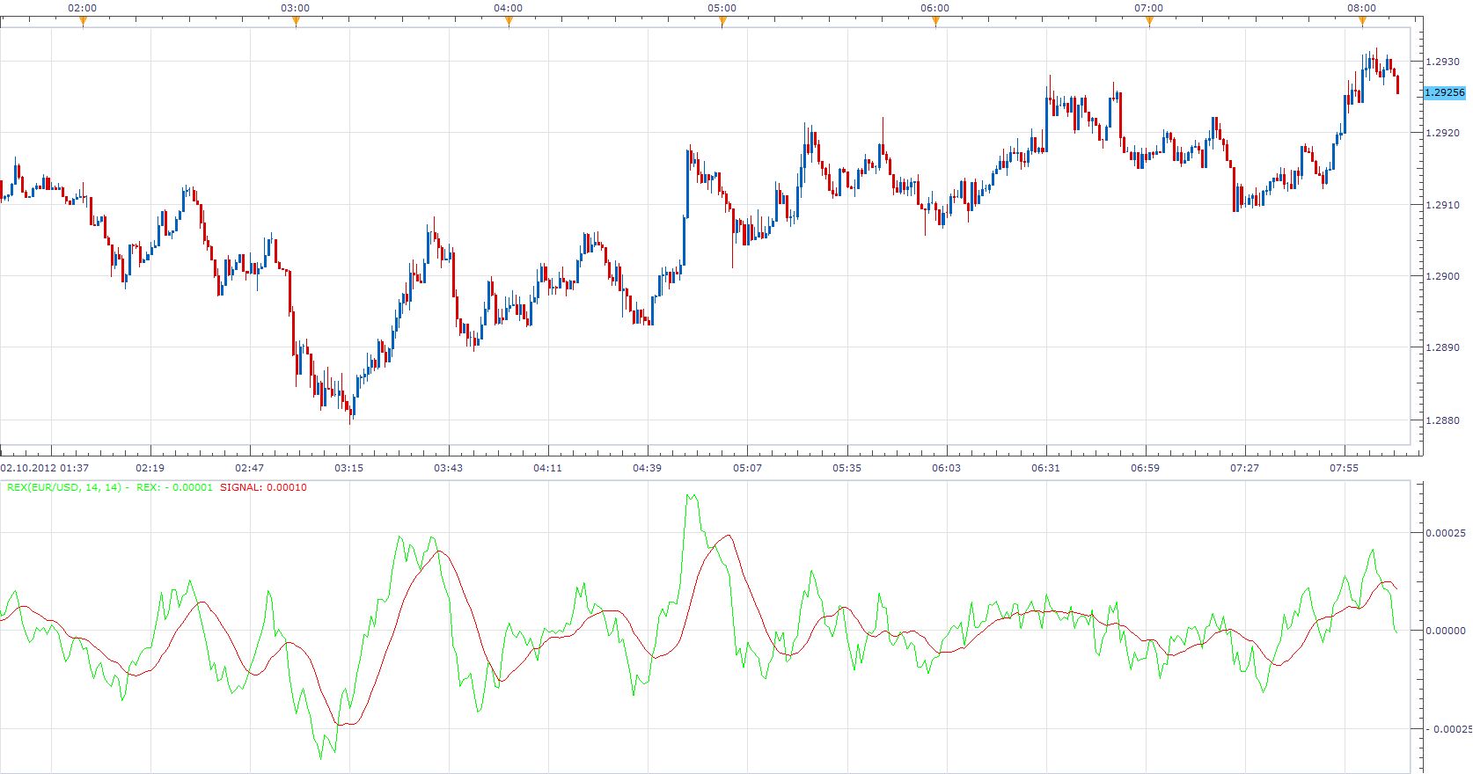Click the 03:15 time axis label

click(349, 468)
